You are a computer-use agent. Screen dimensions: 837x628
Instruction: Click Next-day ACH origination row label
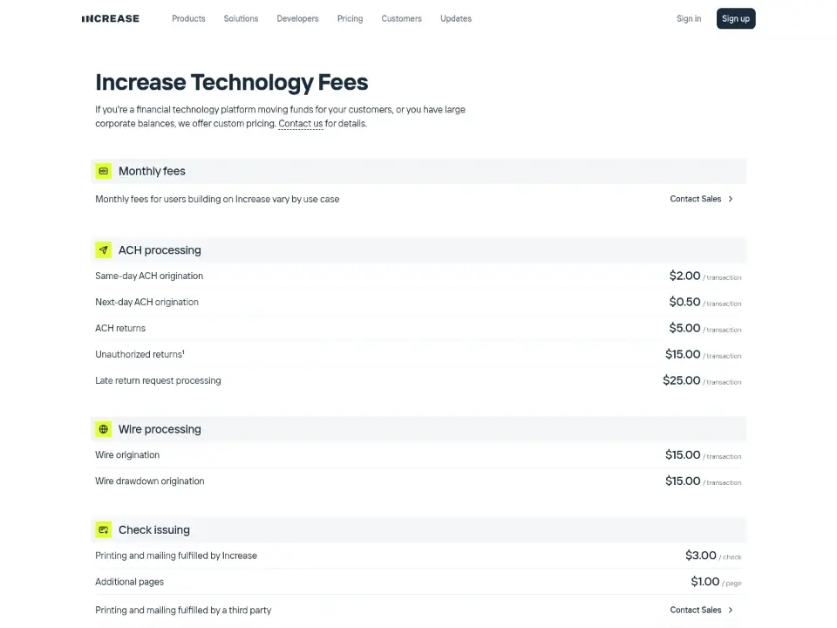pos(146,303)
